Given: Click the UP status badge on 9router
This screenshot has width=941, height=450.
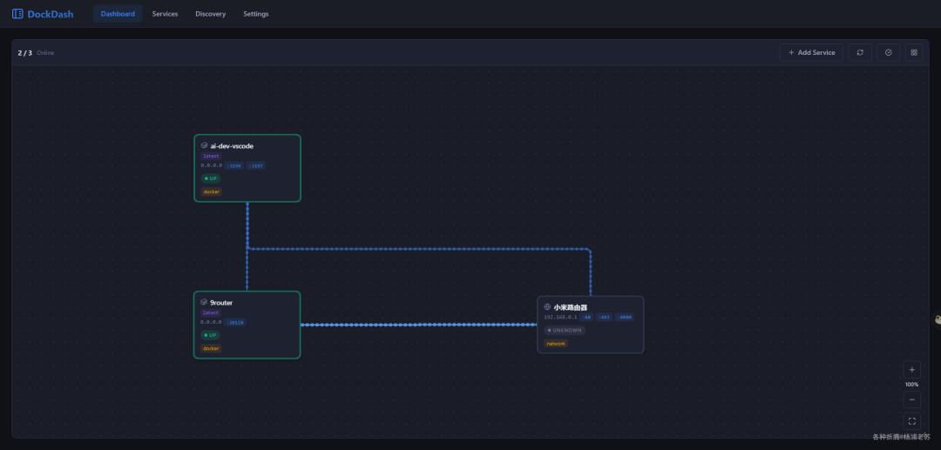Looking at the screenshot, I should coord(210,335).
